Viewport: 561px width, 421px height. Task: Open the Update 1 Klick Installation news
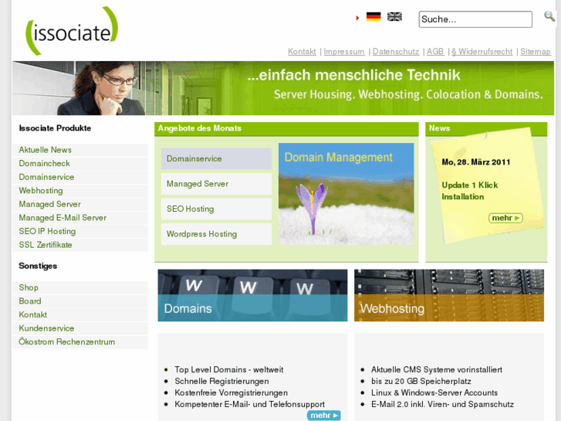[x=470, y=191]
